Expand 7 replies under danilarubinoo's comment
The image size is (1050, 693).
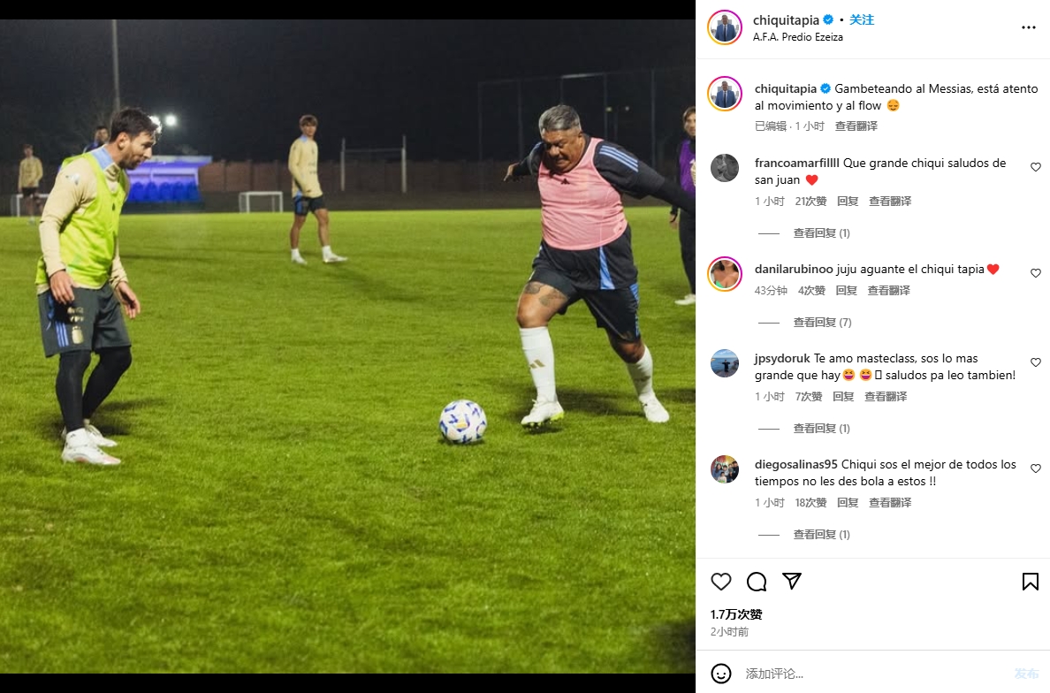[x=821, y=323]
